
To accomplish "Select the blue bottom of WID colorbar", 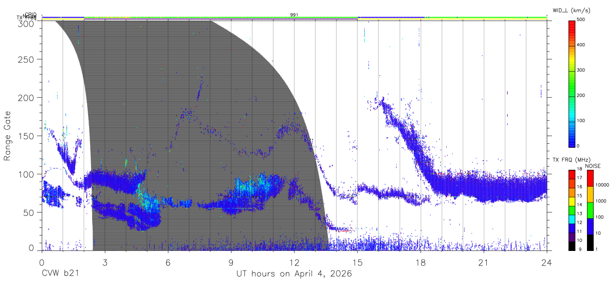I will tap(571, 140).
